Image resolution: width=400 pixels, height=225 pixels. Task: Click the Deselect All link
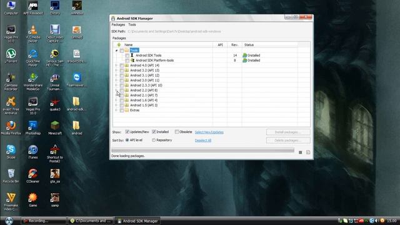point(203,140)
